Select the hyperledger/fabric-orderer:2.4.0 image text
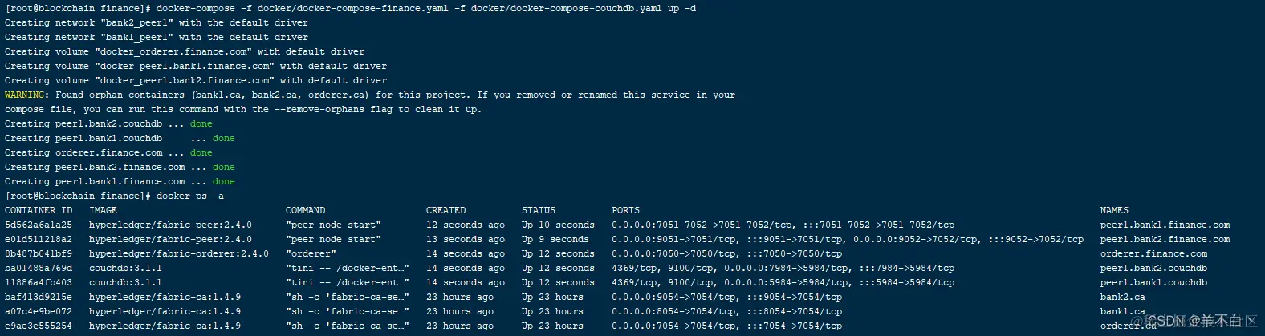Image resolution: width=1265 pixels, height=336 pixels. pos(179,253)
